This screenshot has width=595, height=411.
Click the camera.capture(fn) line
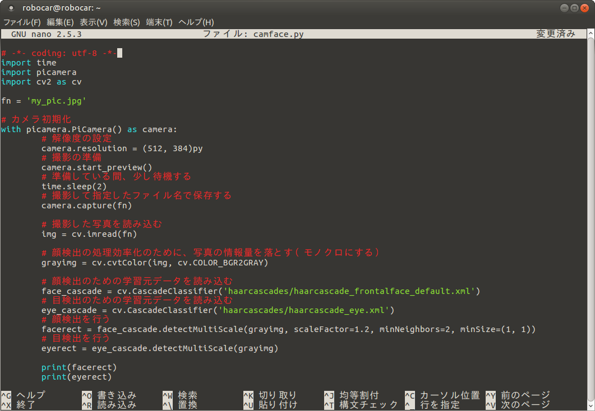(x=86, y=205)
